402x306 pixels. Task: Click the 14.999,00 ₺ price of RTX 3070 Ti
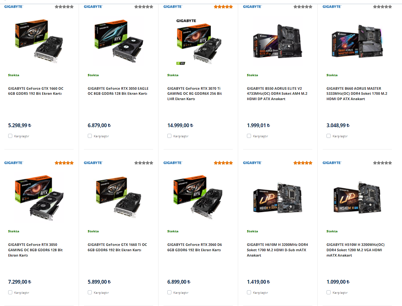[x=180, y=125]
